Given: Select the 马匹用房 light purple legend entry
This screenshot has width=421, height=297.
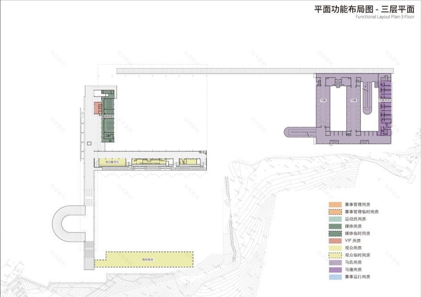Looking at the screenshot, I should coord(334,262).
